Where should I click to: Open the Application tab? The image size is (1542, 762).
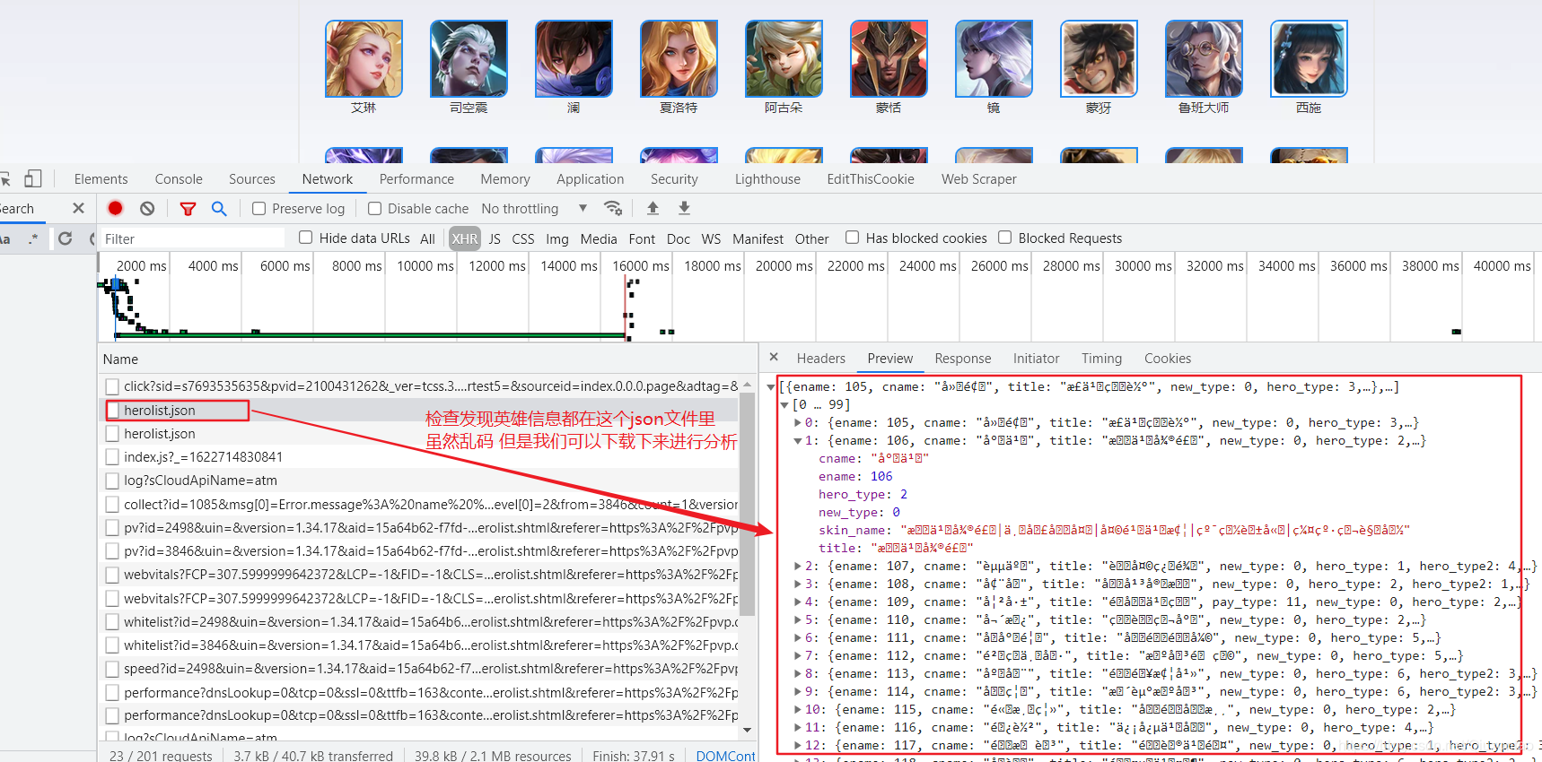click(590, 179)
